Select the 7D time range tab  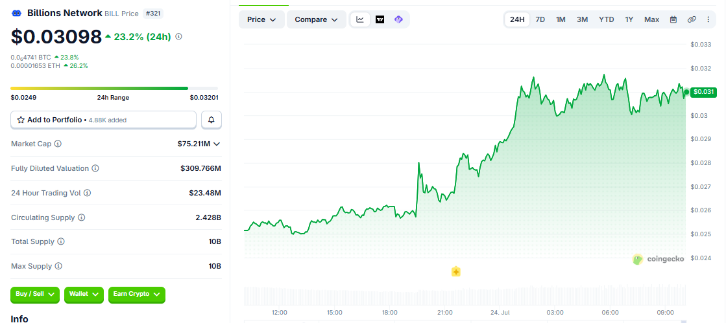tap(540, 19)
